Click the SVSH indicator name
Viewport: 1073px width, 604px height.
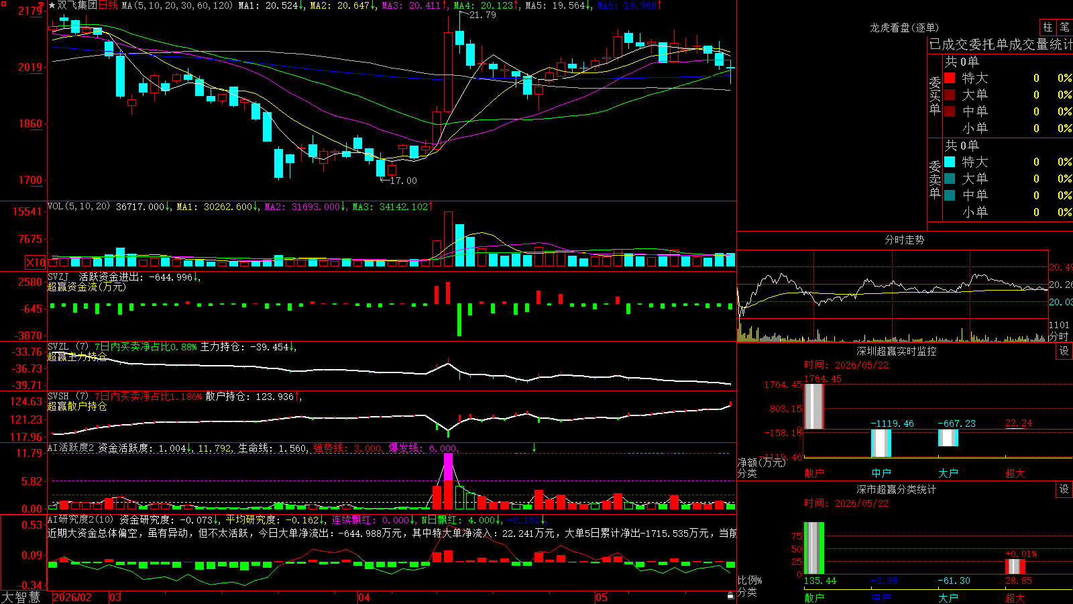(x=58, y=396)
